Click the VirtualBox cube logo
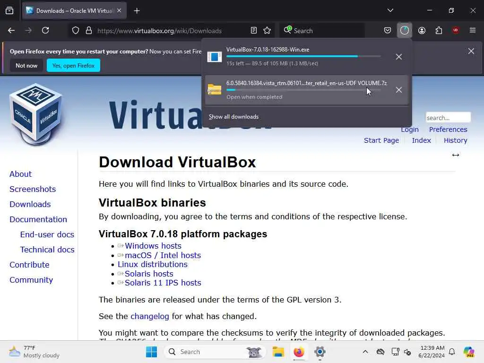This screenshot has width=484, height=363. point(36,114)
